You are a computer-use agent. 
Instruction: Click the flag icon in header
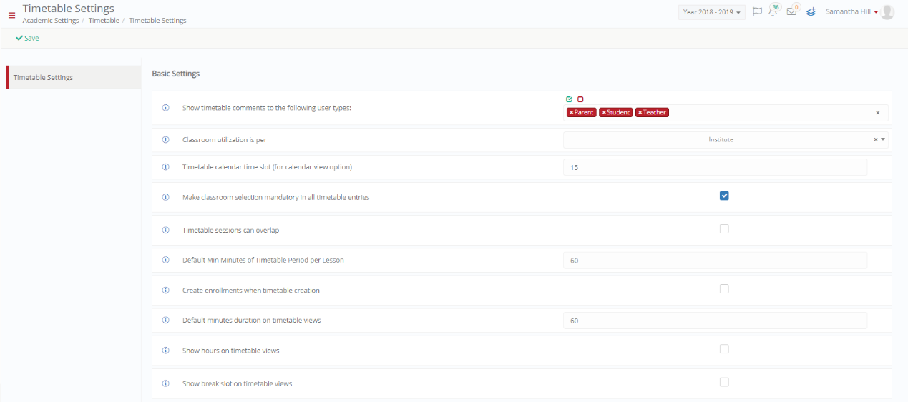(757, 12)
